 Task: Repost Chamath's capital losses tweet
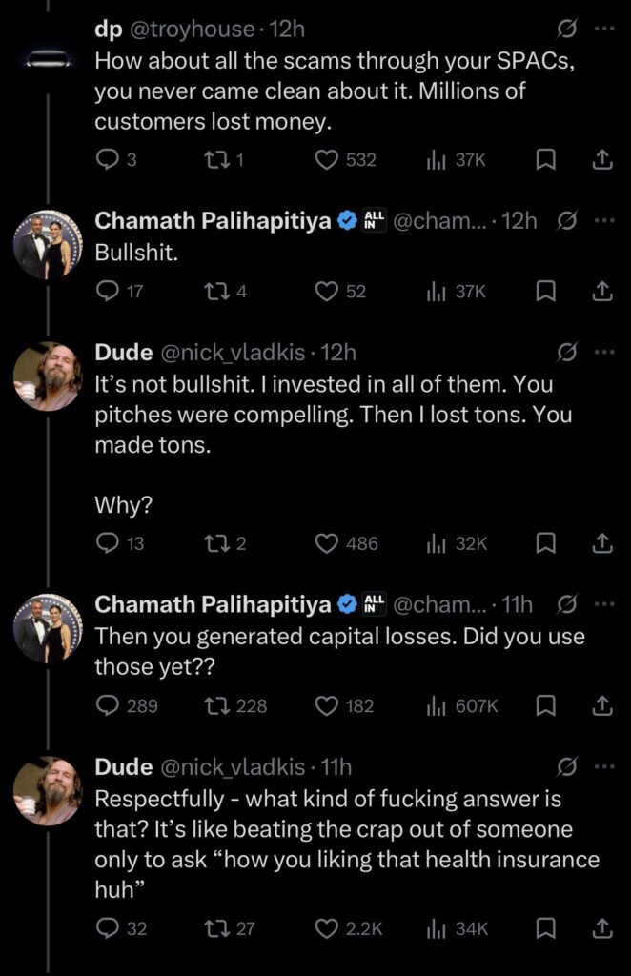(217, 705)
